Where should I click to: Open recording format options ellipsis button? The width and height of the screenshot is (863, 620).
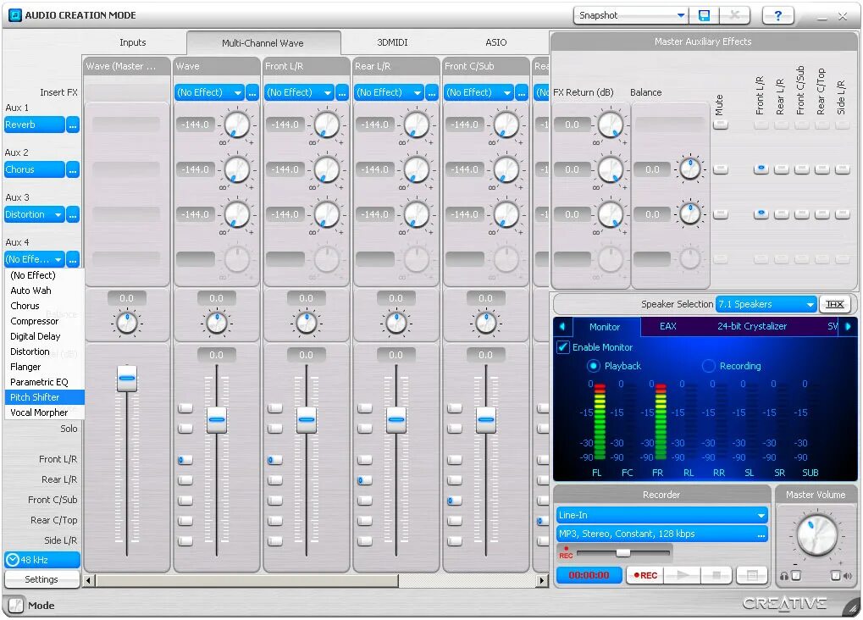[761, 534]
